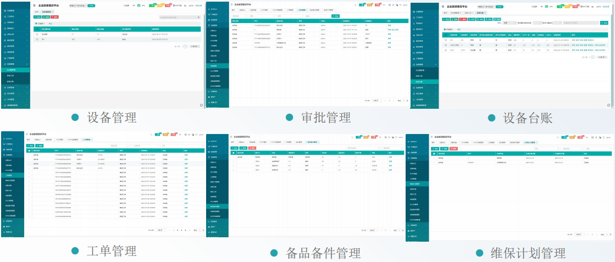Click green search button in 审批管理 filter row
Image resolution: width=615 pixels, height=262 pixels.
[335, 16]
